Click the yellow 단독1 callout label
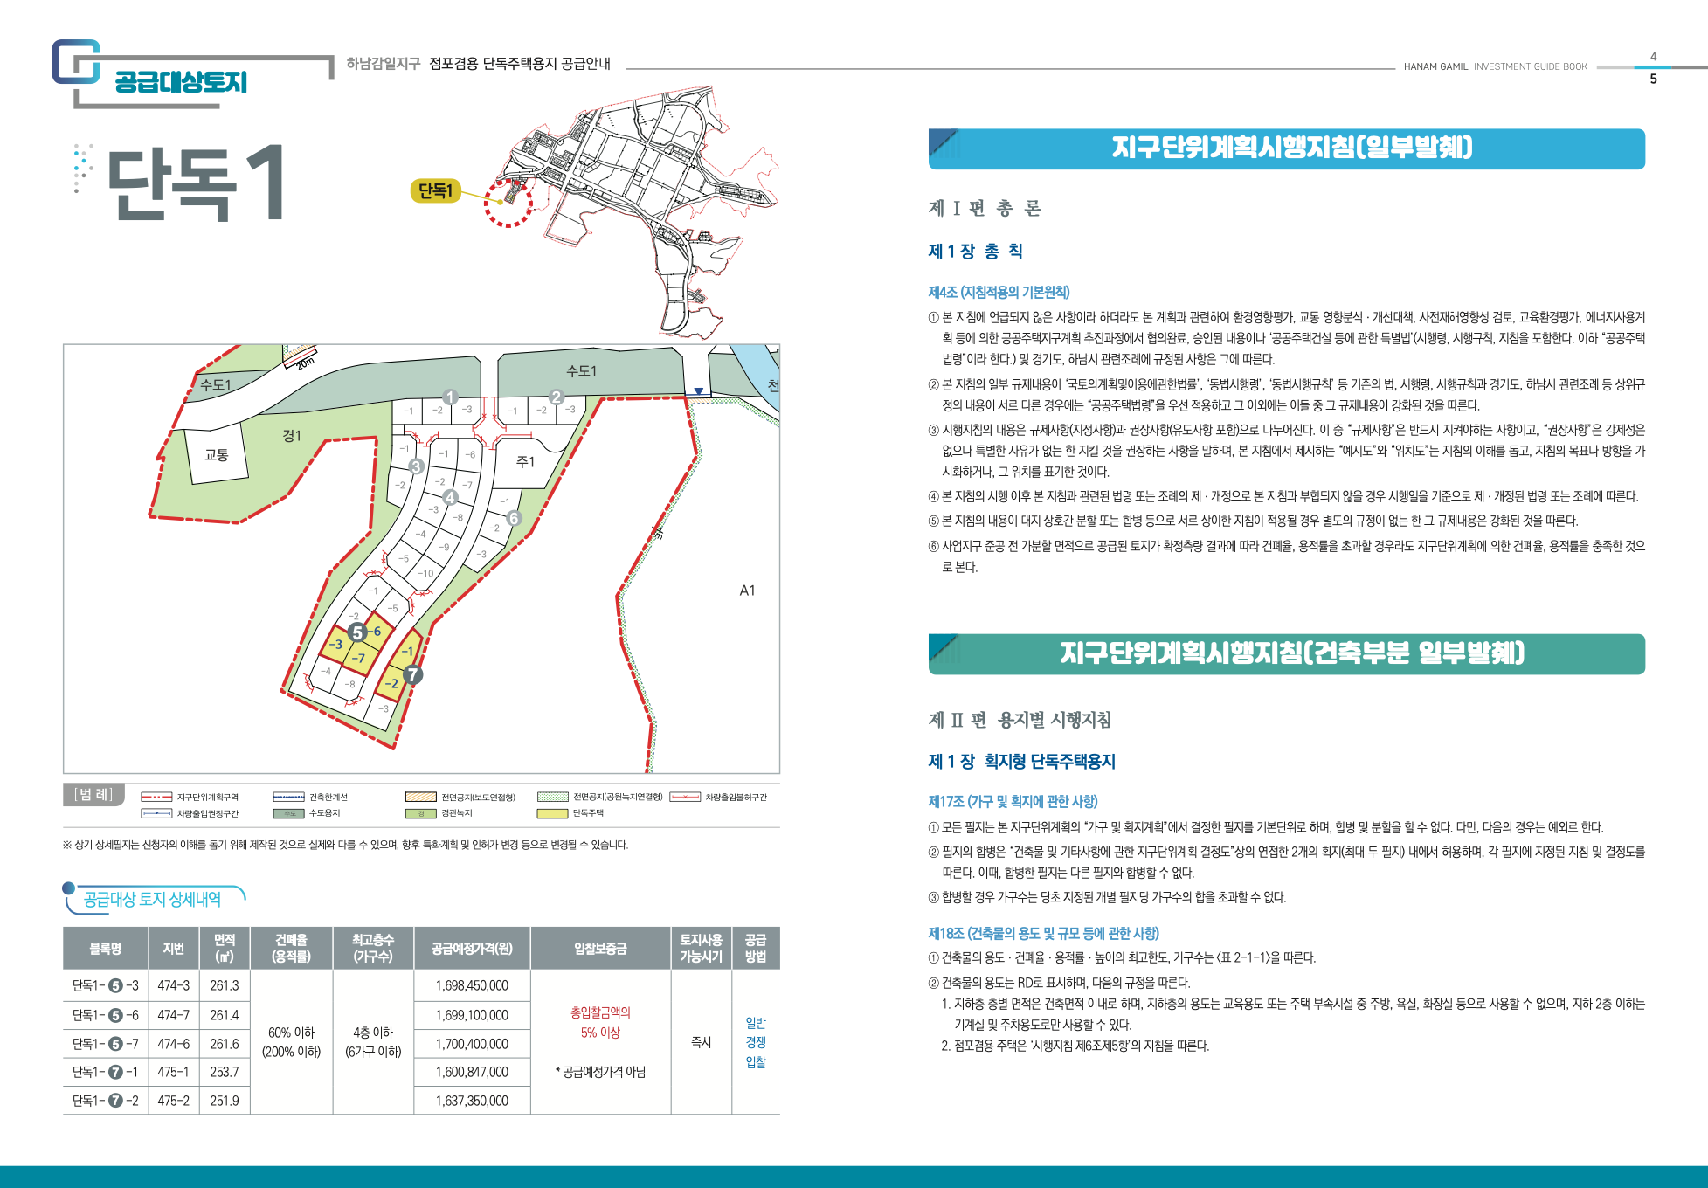 [435, 190]
